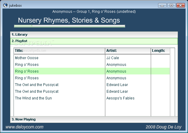Screen dimensions: 188x133
Task: Open the www.deloycom.com link
Action: pyautogui.click(x=24, y=127)
